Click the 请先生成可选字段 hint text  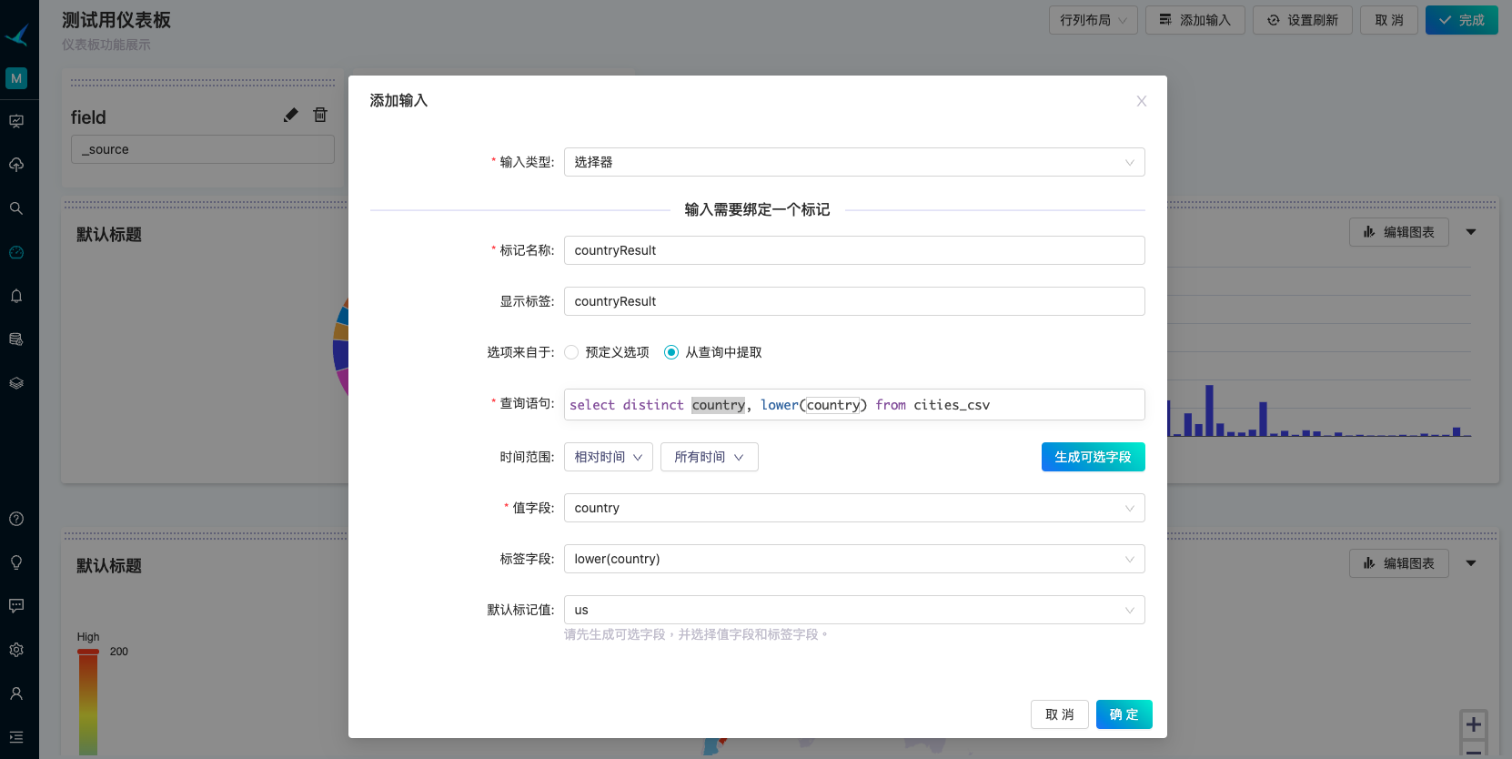click(x=696, y=634)
